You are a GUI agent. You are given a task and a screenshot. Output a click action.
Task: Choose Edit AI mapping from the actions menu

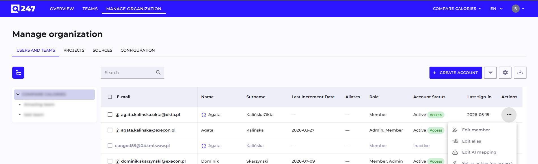(x=482, y=152)
